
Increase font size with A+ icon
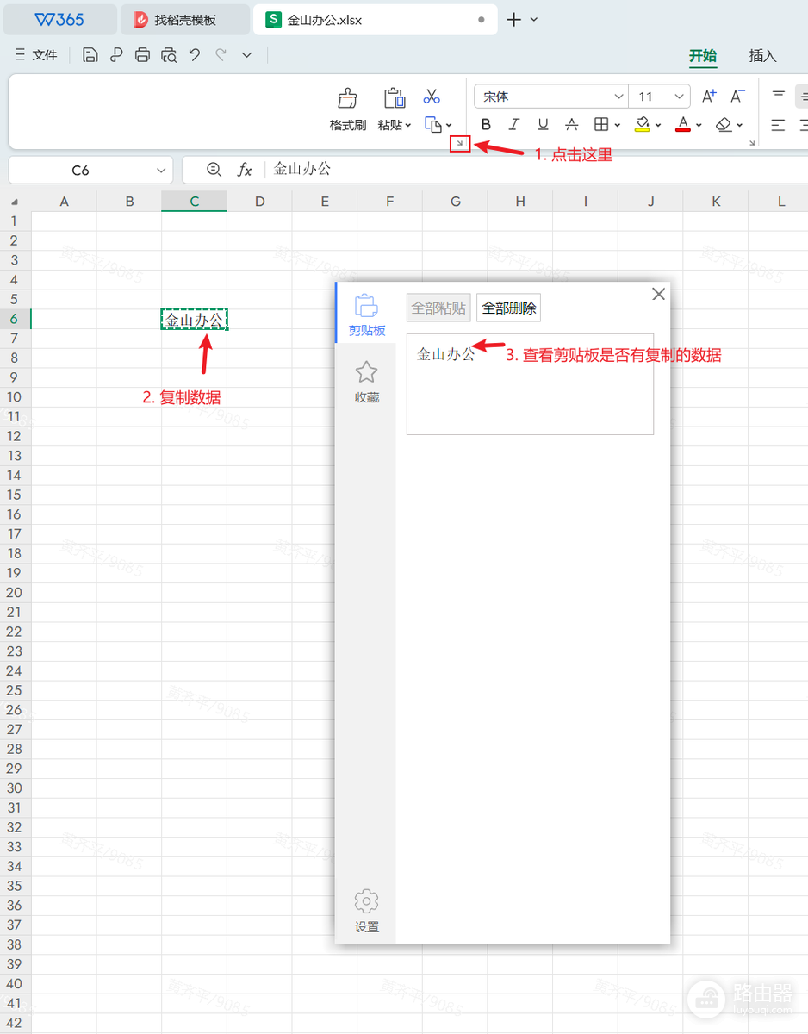click(x=709, y=97)
